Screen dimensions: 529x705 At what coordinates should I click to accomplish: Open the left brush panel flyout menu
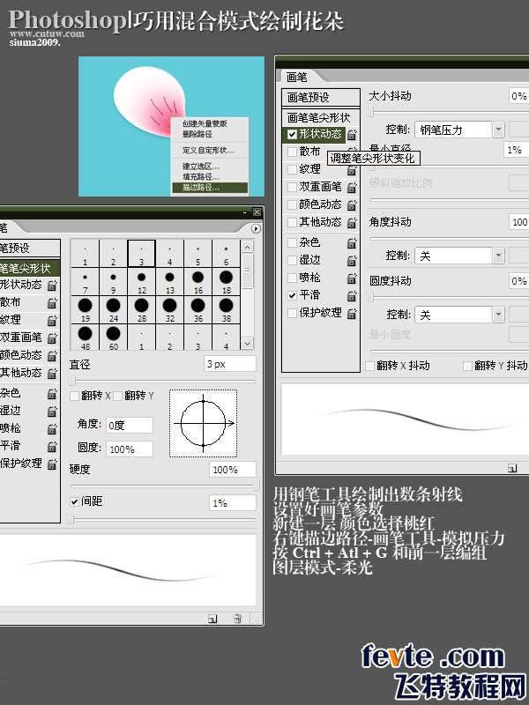pos(256,228)
